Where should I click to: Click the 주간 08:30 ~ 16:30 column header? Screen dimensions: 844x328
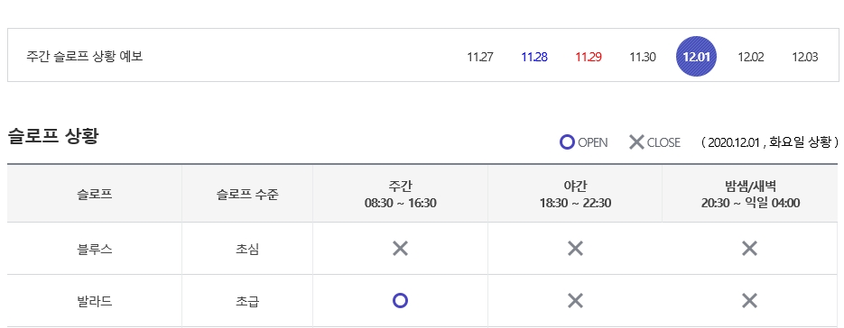click(x=400, y=194)
